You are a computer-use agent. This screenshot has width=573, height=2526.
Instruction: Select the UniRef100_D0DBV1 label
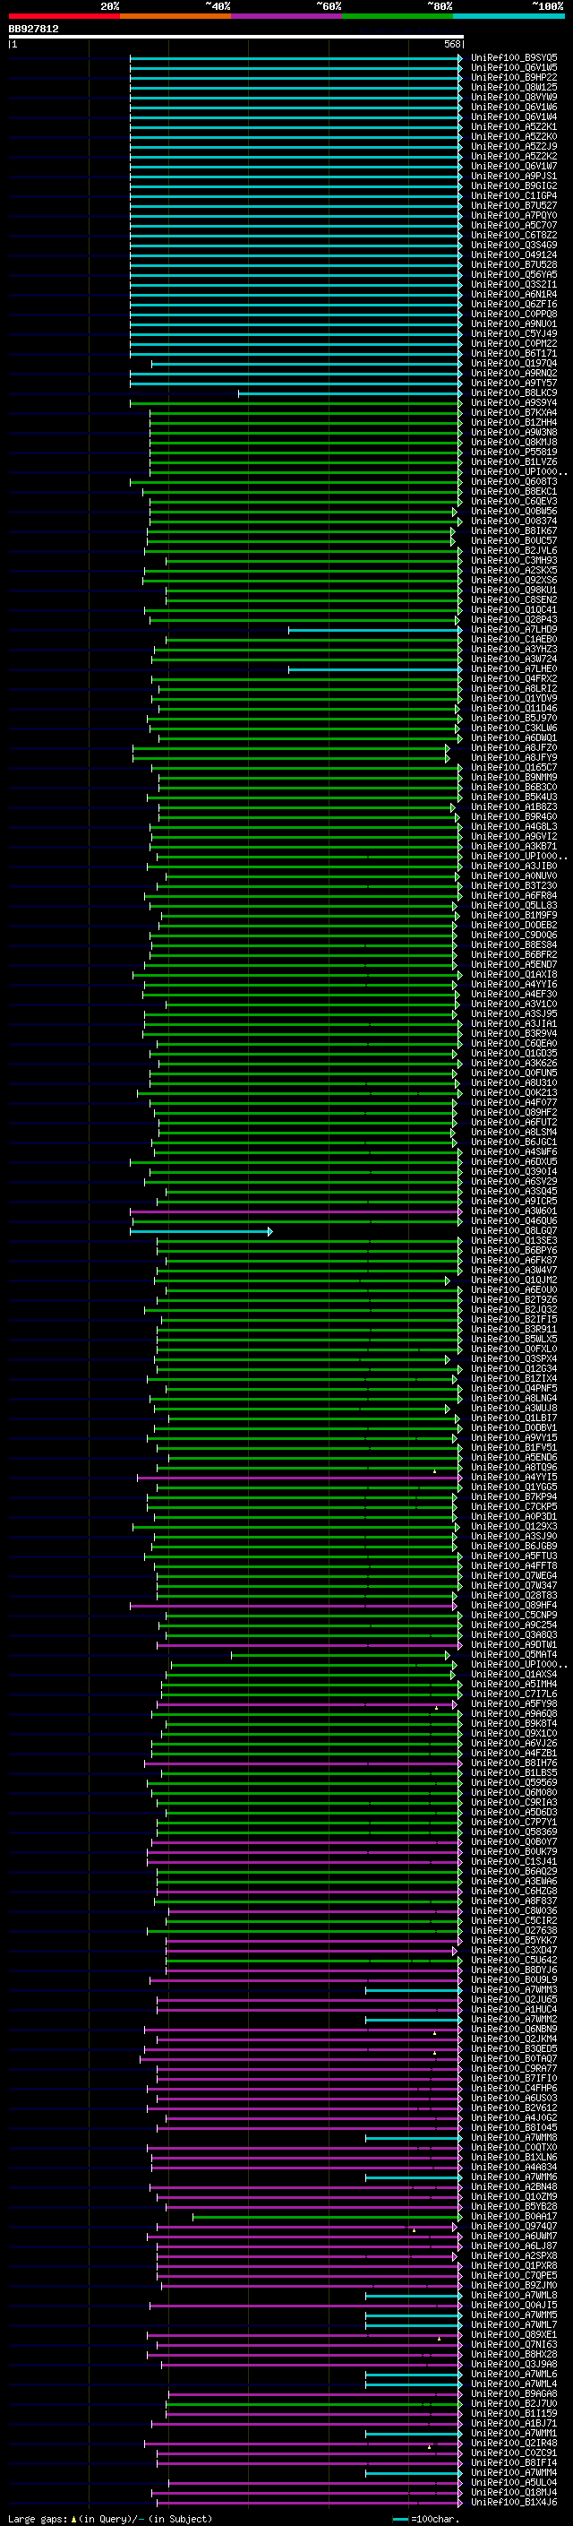pyautogui.click(x=514, y=1427)
